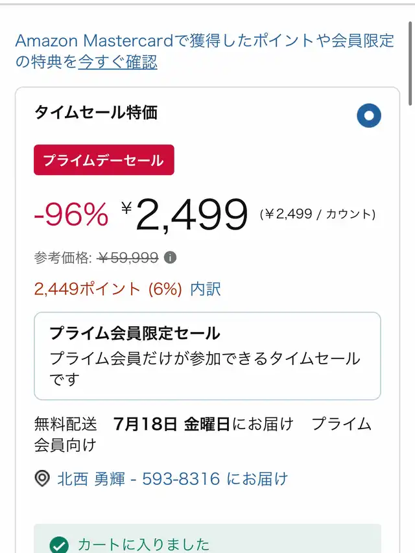Click the -96% discount percentage
Screen dimensions: 415x553
coord(71,215)
